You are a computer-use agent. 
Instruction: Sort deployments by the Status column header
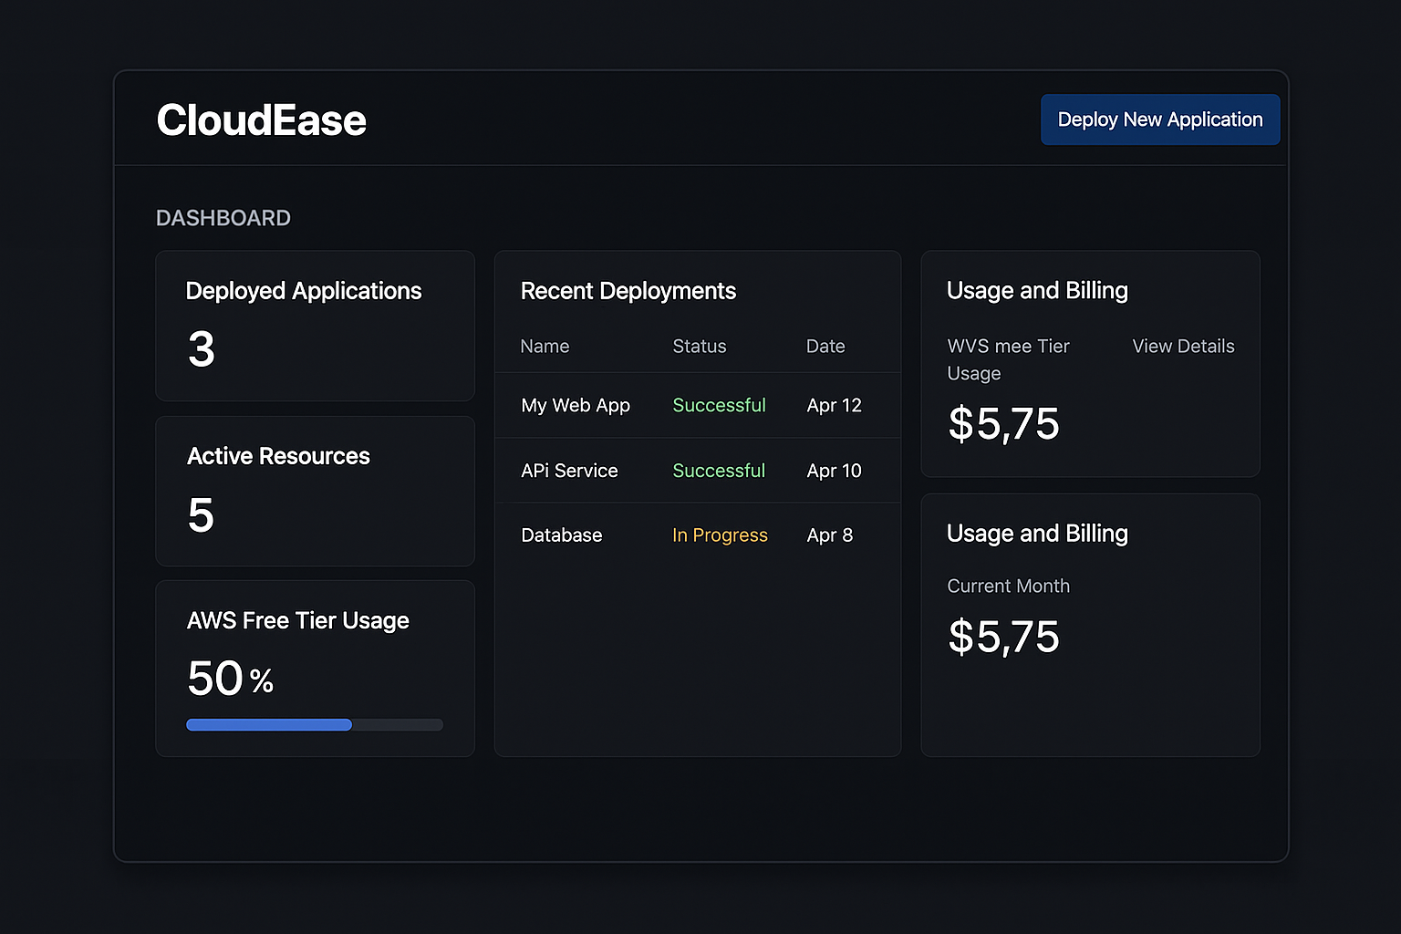tap(700, 347)
